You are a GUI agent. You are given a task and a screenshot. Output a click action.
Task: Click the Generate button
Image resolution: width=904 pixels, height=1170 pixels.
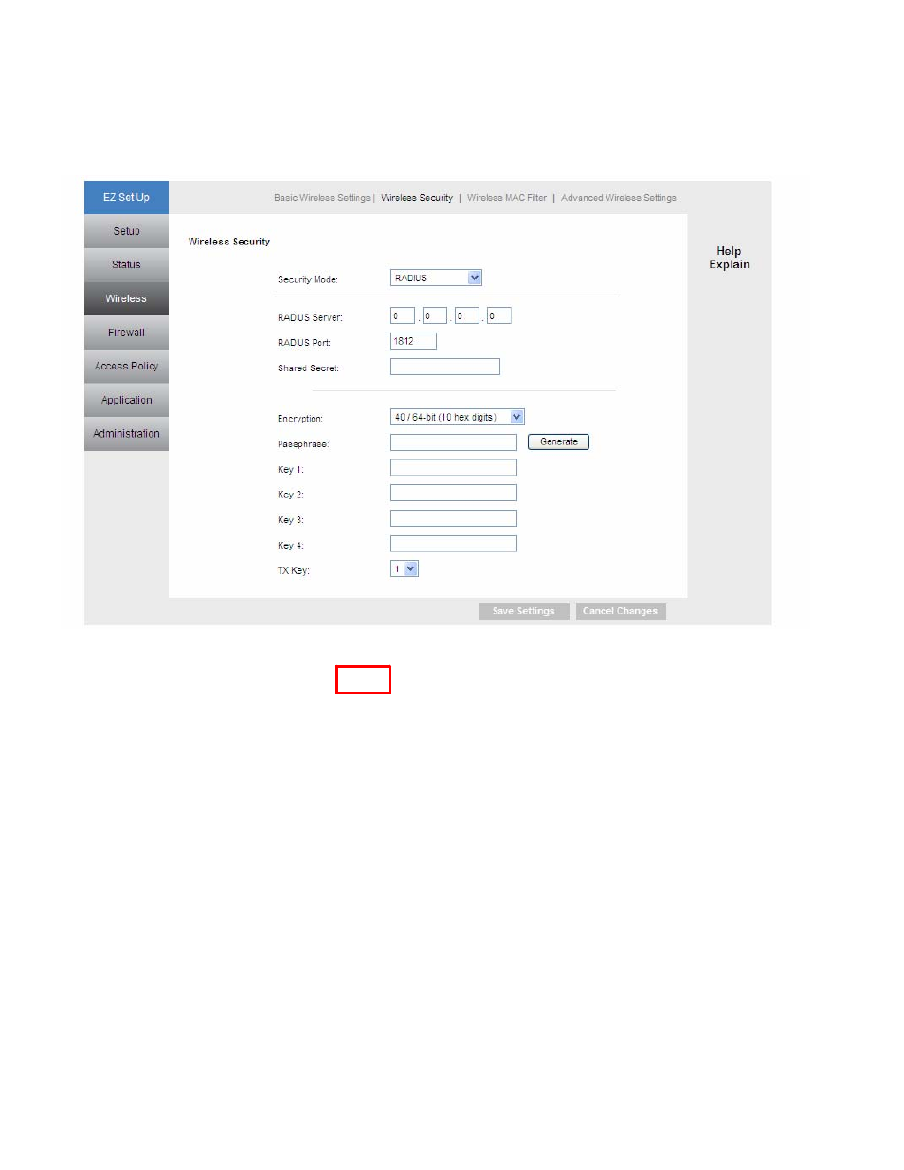(558, 441)
